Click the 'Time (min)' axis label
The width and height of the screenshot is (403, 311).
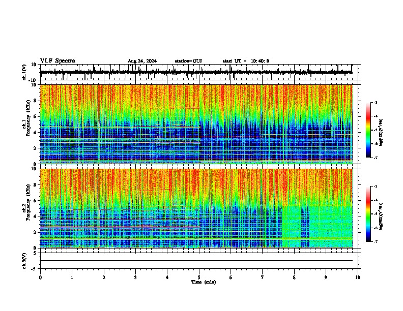(204, 282)
